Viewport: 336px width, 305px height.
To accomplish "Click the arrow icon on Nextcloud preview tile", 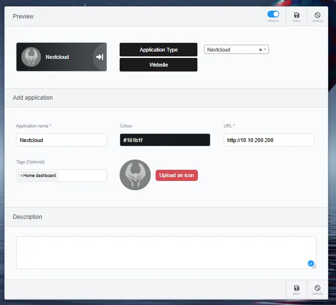I will 100,57.
